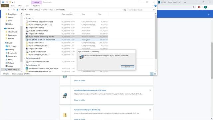This screenshot has width=213, height=120.
Task: Bookmark this page with star icon
Action: click(x=194, y=7)
